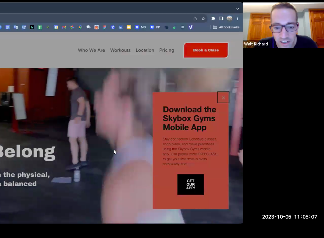Close the mobile app popup
The image size is (324, 238).
(223, 97)
